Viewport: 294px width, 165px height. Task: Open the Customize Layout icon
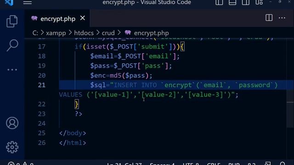pyautogui.click(x=259, y=2)
